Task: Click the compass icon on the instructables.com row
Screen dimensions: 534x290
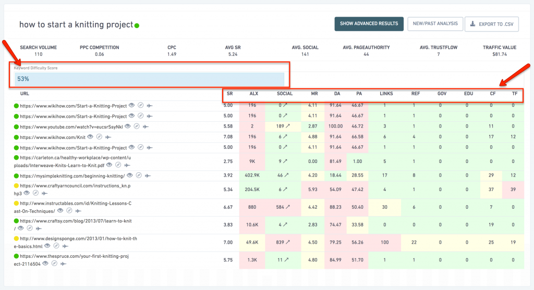Action: click(69, 211)
